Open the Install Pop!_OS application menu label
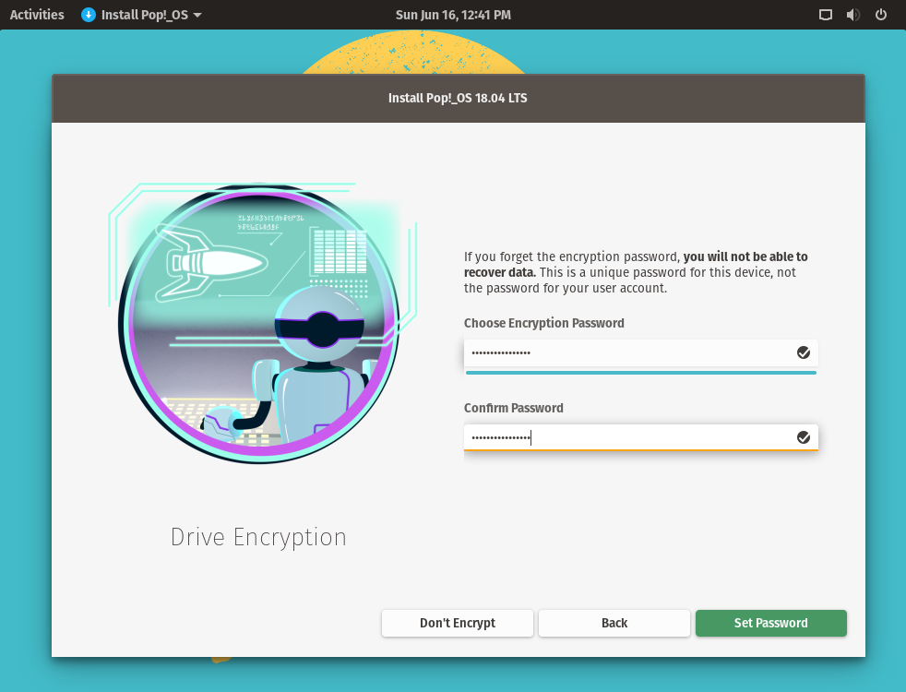The image size is (906, 692). click(145, 15)
